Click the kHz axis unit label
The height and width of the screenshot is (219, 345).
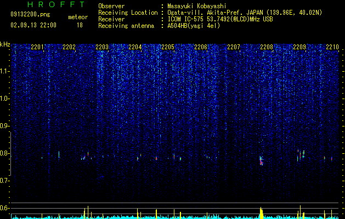(x=5, y=44)
